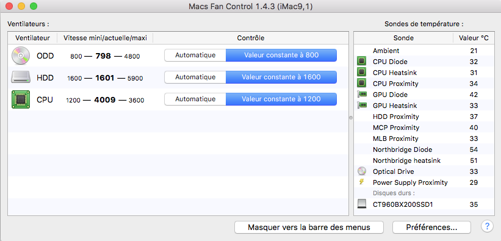501x241 pixels.
Task: Select the Ambient sensor row
Action: click(x=424, y=51)
